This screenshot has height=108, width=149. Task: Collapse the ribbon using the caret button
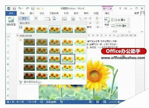[142, 31]
